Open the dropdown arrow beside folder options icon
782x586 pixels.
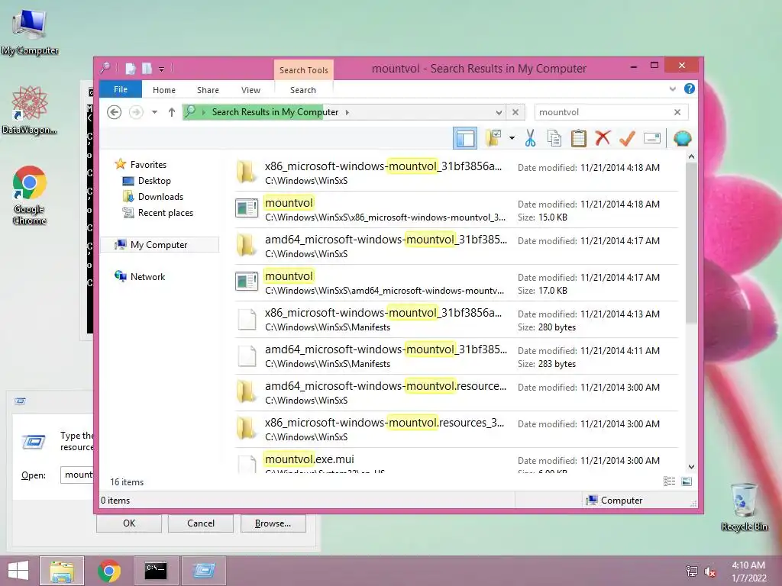pos(512,138)
